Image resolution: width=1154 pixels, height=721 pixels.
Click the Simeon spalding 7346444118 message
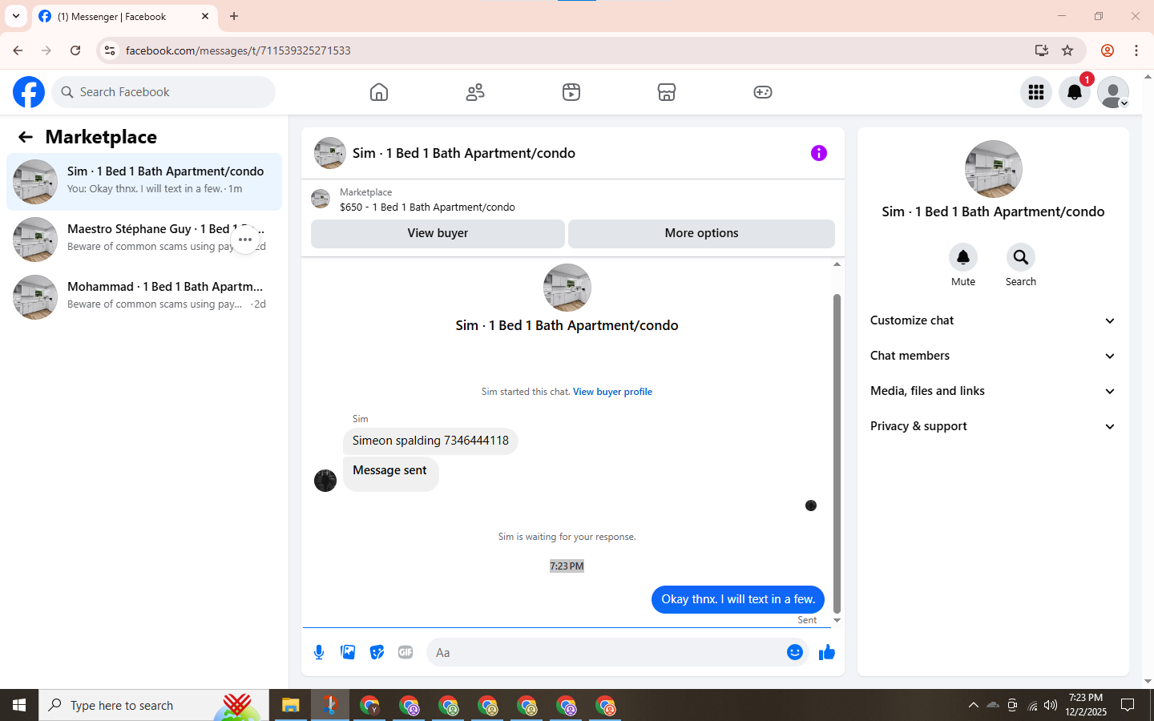click(430, 441)
